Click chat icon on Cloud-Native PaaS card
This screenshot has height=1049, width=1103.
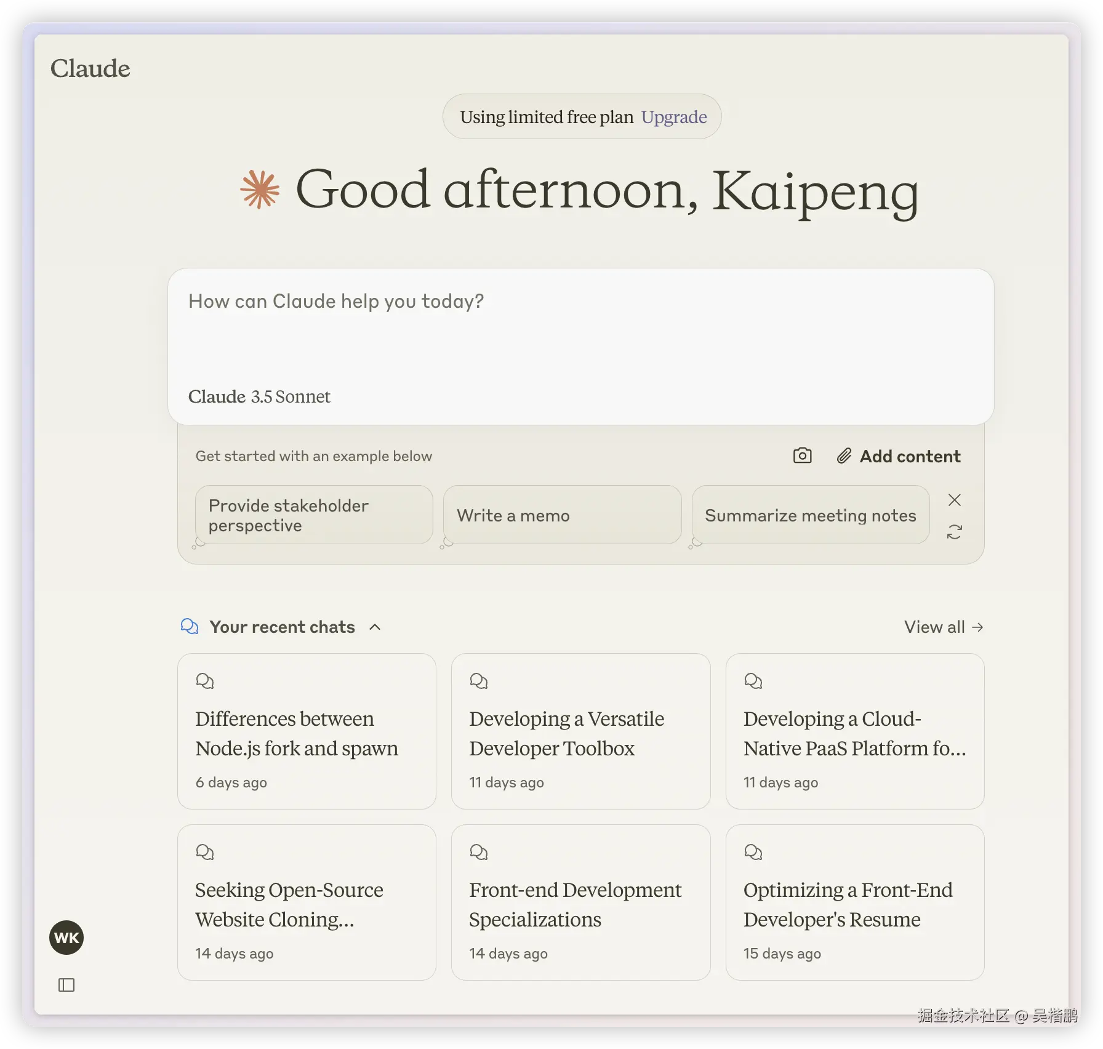pyautogui.click(x=753, y=681)
